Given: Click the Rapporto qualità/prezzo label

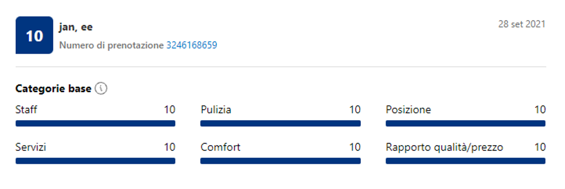Looking at the screenshot, I should tap(444, 147).
